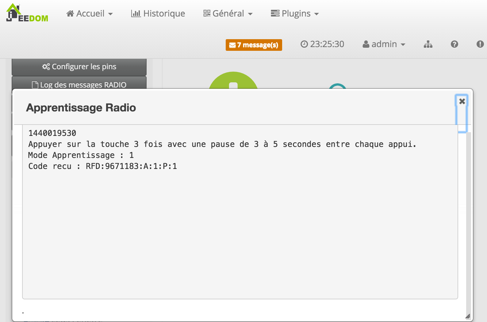Click the Apprentissage Radio title

pyautogui.click(x=81, y=108)
